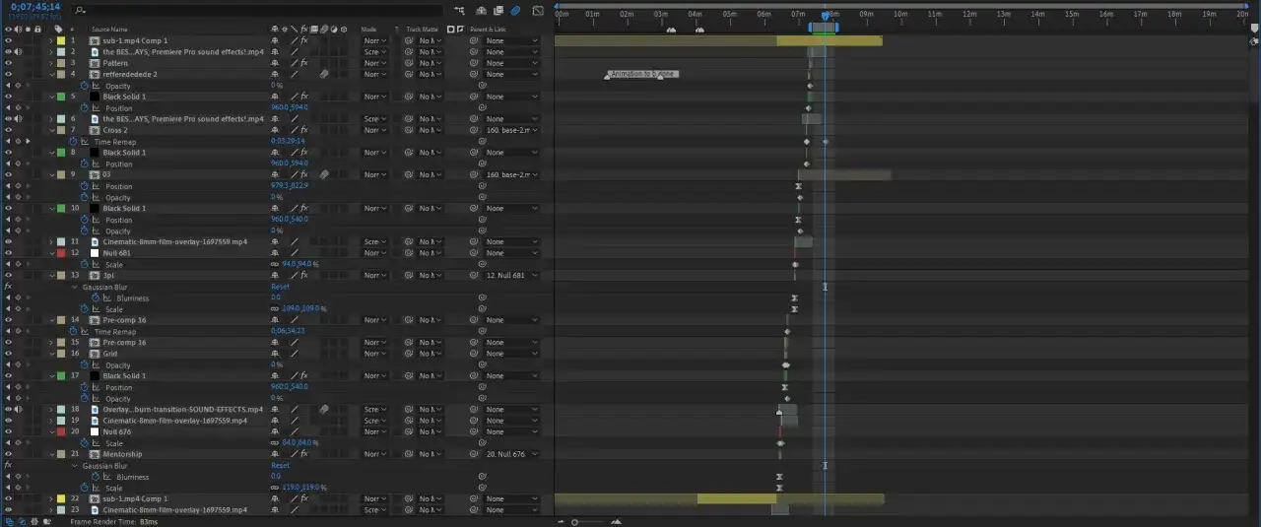Open the Composition Mini-Flowchart
This screenshot has height=527, width=1261.
pyautogui.click(x=460, y=11)
